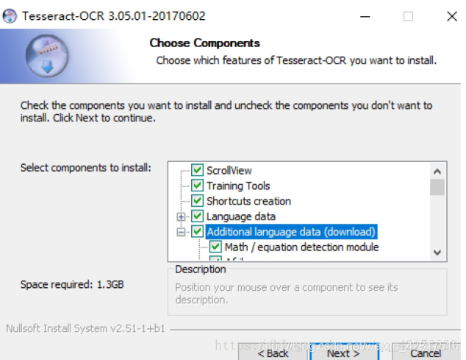Uncheck Additional language data (download) checkbox
The width and height of the screenshot is (466, 360).
coord(197,231)
